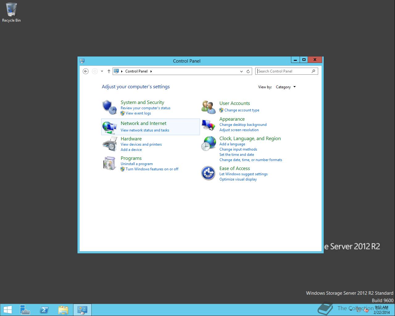Click the Control Panel breadcrumb segment
Image resolution: width=395 pixels, height=316 pixels.
(136, 71)
